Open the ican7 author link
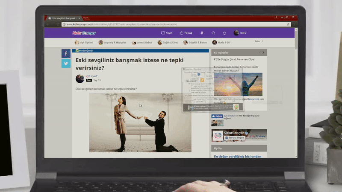 [x=94, y=76]
